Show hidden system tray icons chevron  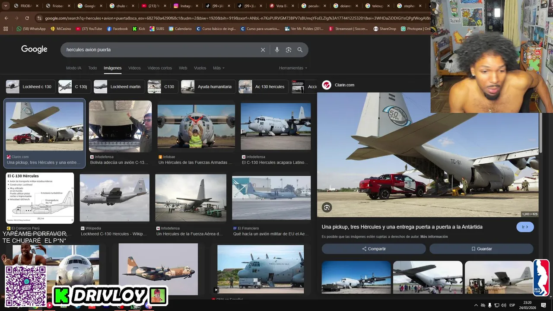476,305
